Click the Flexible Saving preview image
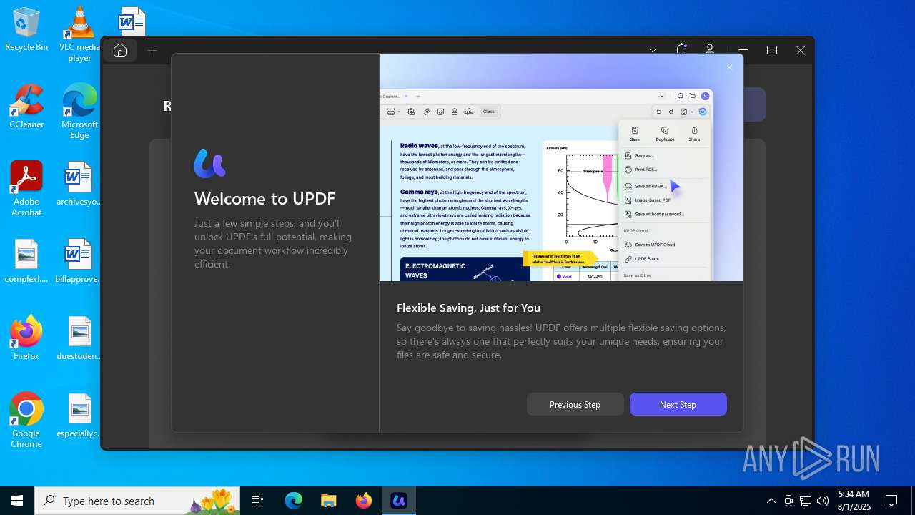Viewport: 915px width, 515px height. [561, 167]
